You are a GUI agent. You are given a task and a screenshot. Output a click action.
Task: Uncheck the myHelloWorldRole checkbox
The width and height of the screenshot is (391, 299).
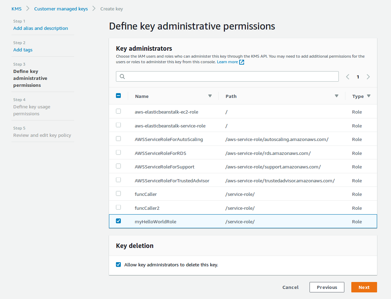(118, 221)
